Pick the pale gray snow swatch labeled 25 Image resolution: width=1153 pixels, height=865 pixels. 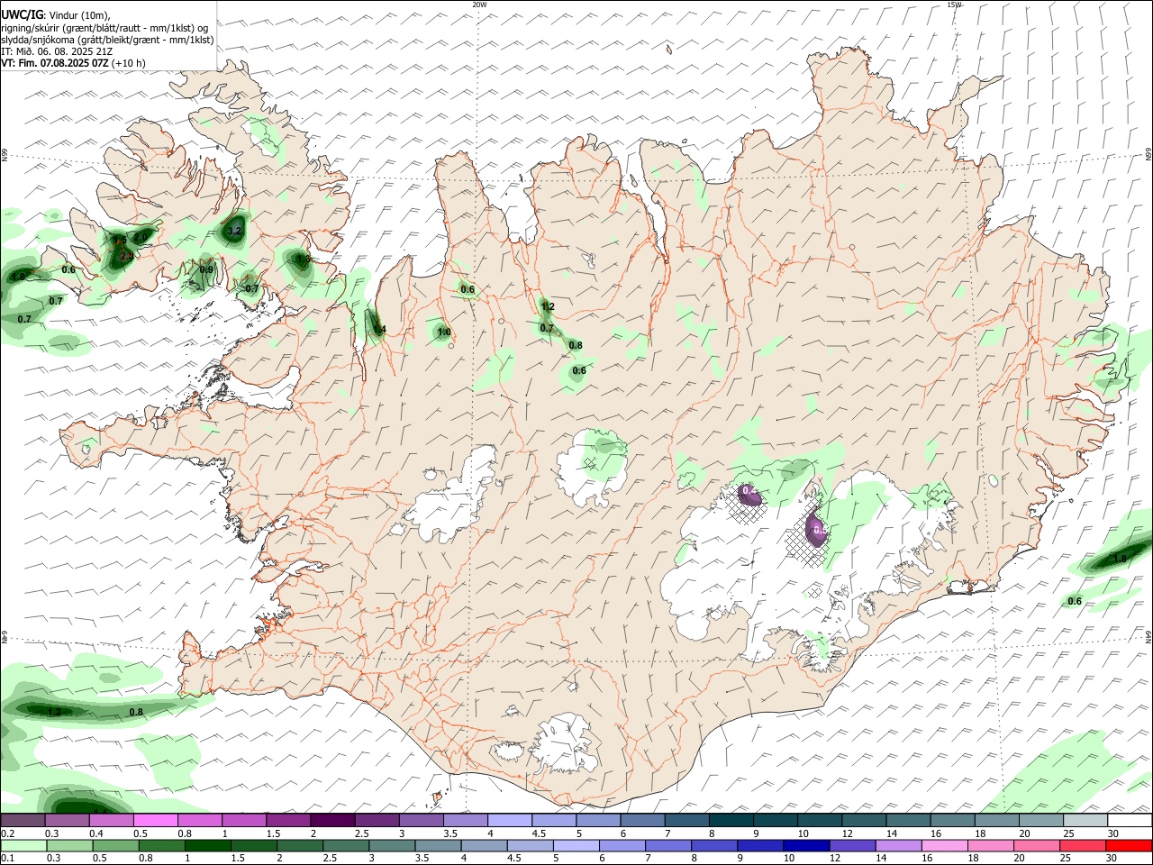1085,821
